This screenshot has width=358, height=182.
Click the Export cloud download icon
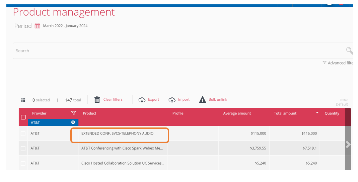142,100
